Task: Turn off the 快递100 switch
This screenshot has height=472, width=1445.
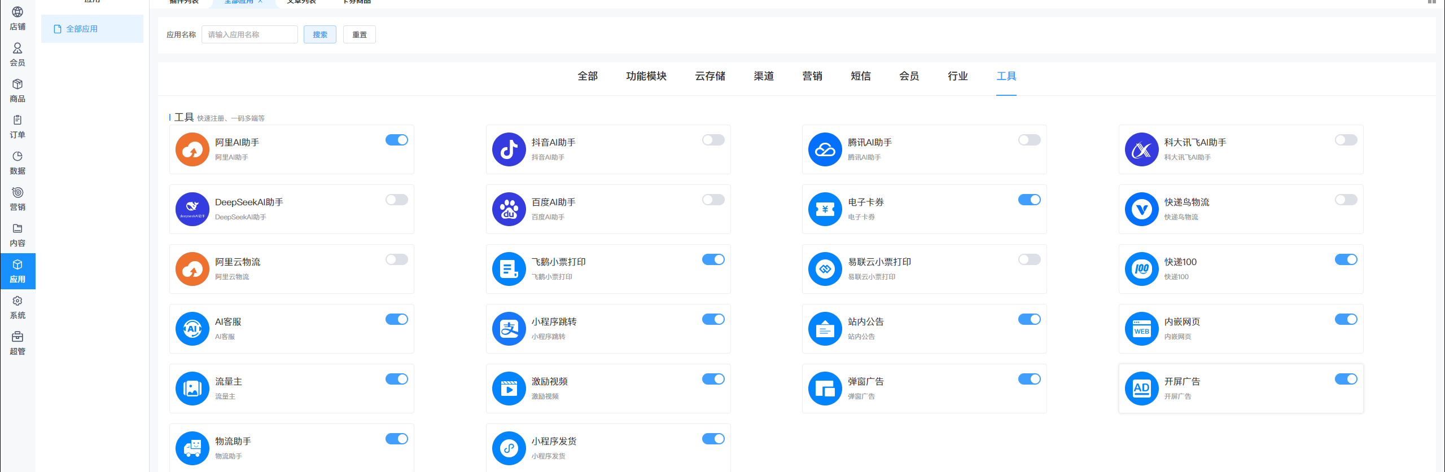Action: click(x=1346, y=259)
